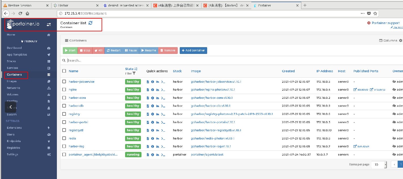This screenshot has width=403, height=179.
Task: Open page actions three-dot menu
Action: [x=363, y=13]
